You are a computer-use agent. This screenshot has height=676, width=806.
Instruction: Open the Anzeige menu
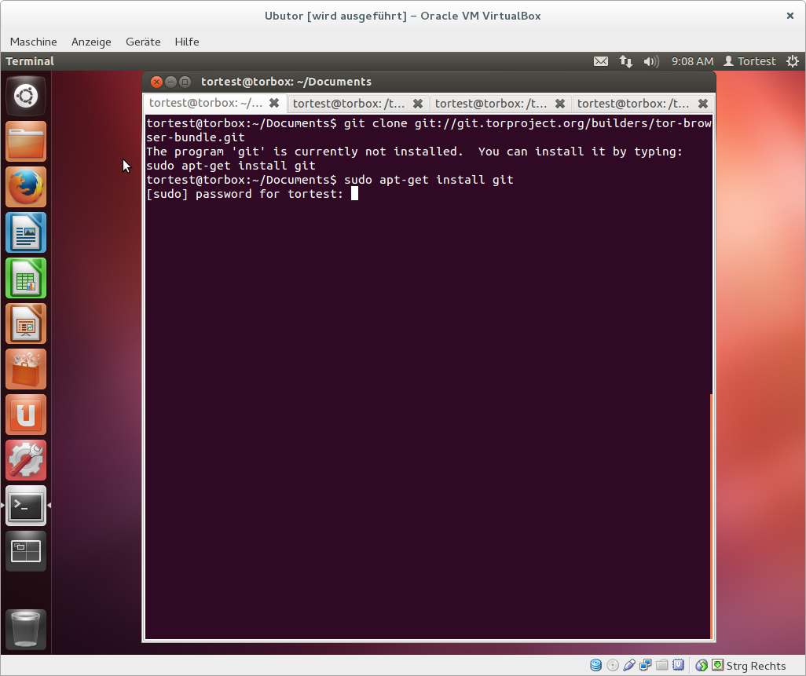coord(91,42)
